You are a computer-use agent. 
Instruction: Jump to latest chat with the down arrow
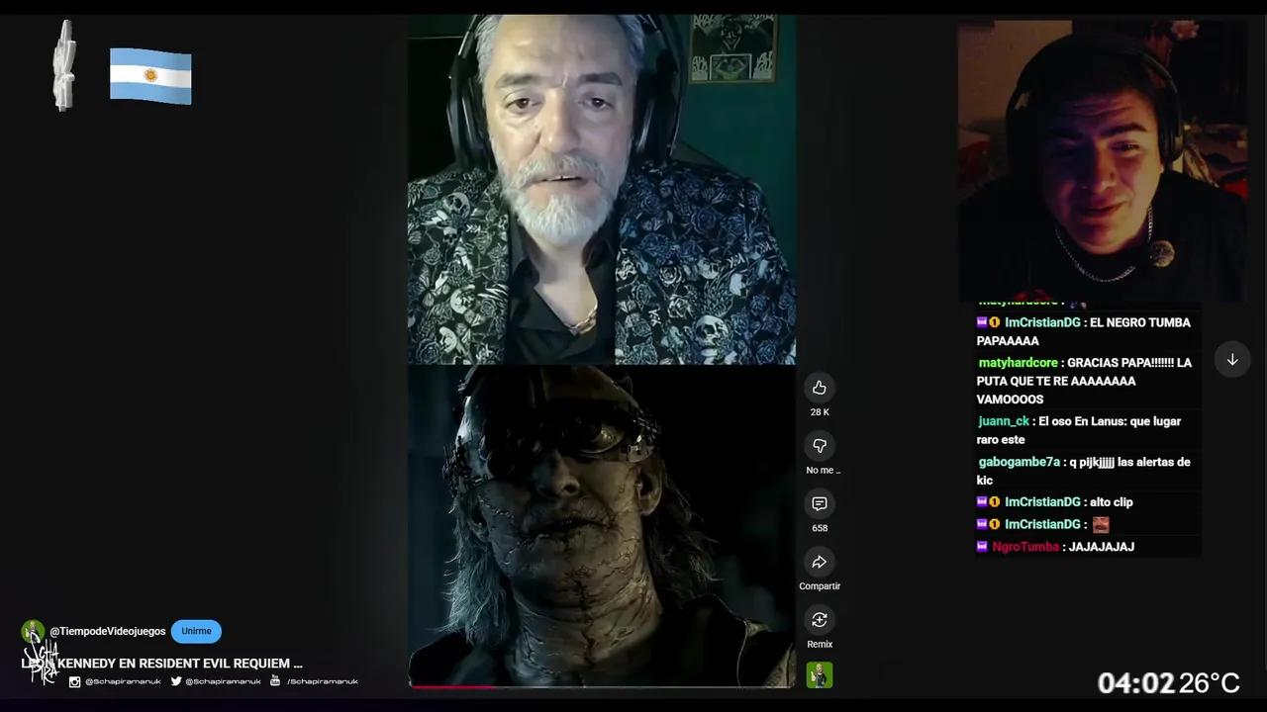[1232, 360]
